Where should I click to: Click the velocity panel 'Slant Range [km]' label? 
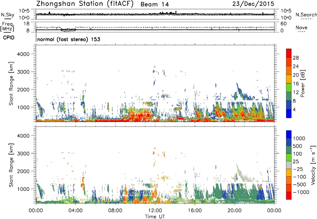pyautogui.click(x=11, y=165)
